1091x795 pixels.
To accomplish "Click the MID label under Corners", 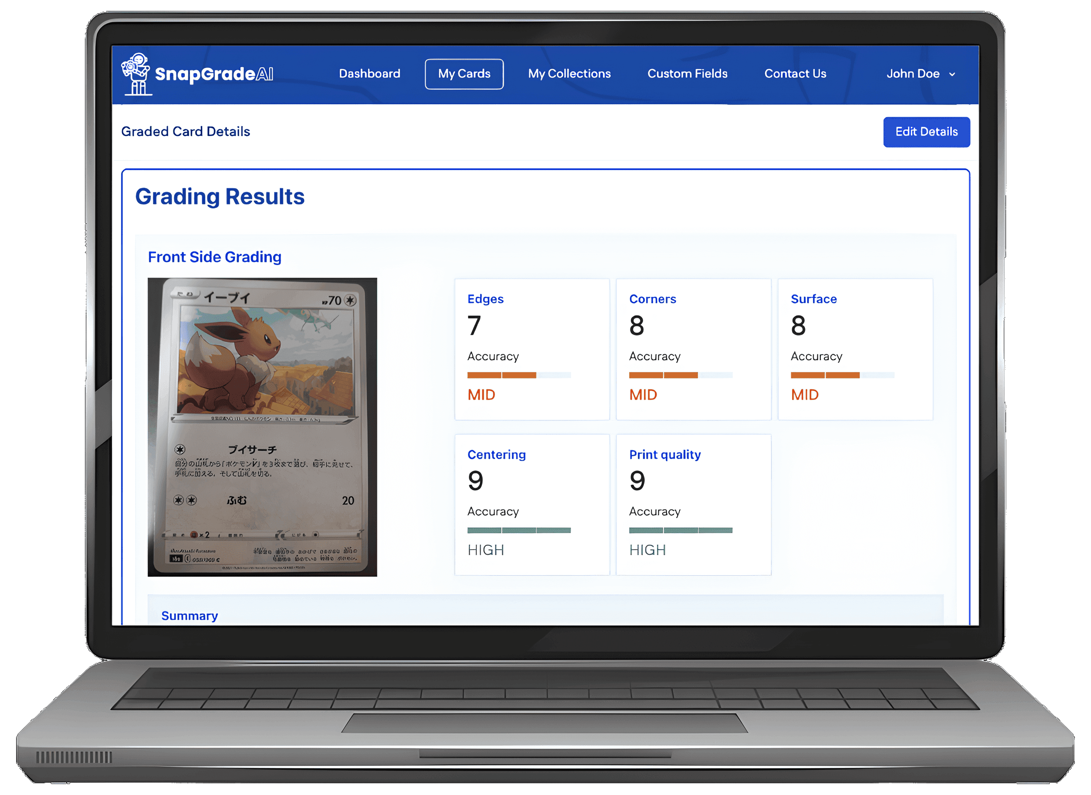I will tap(643, 394).
